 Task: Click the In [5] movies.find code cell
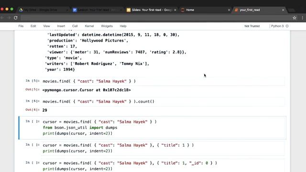(164, 81)
